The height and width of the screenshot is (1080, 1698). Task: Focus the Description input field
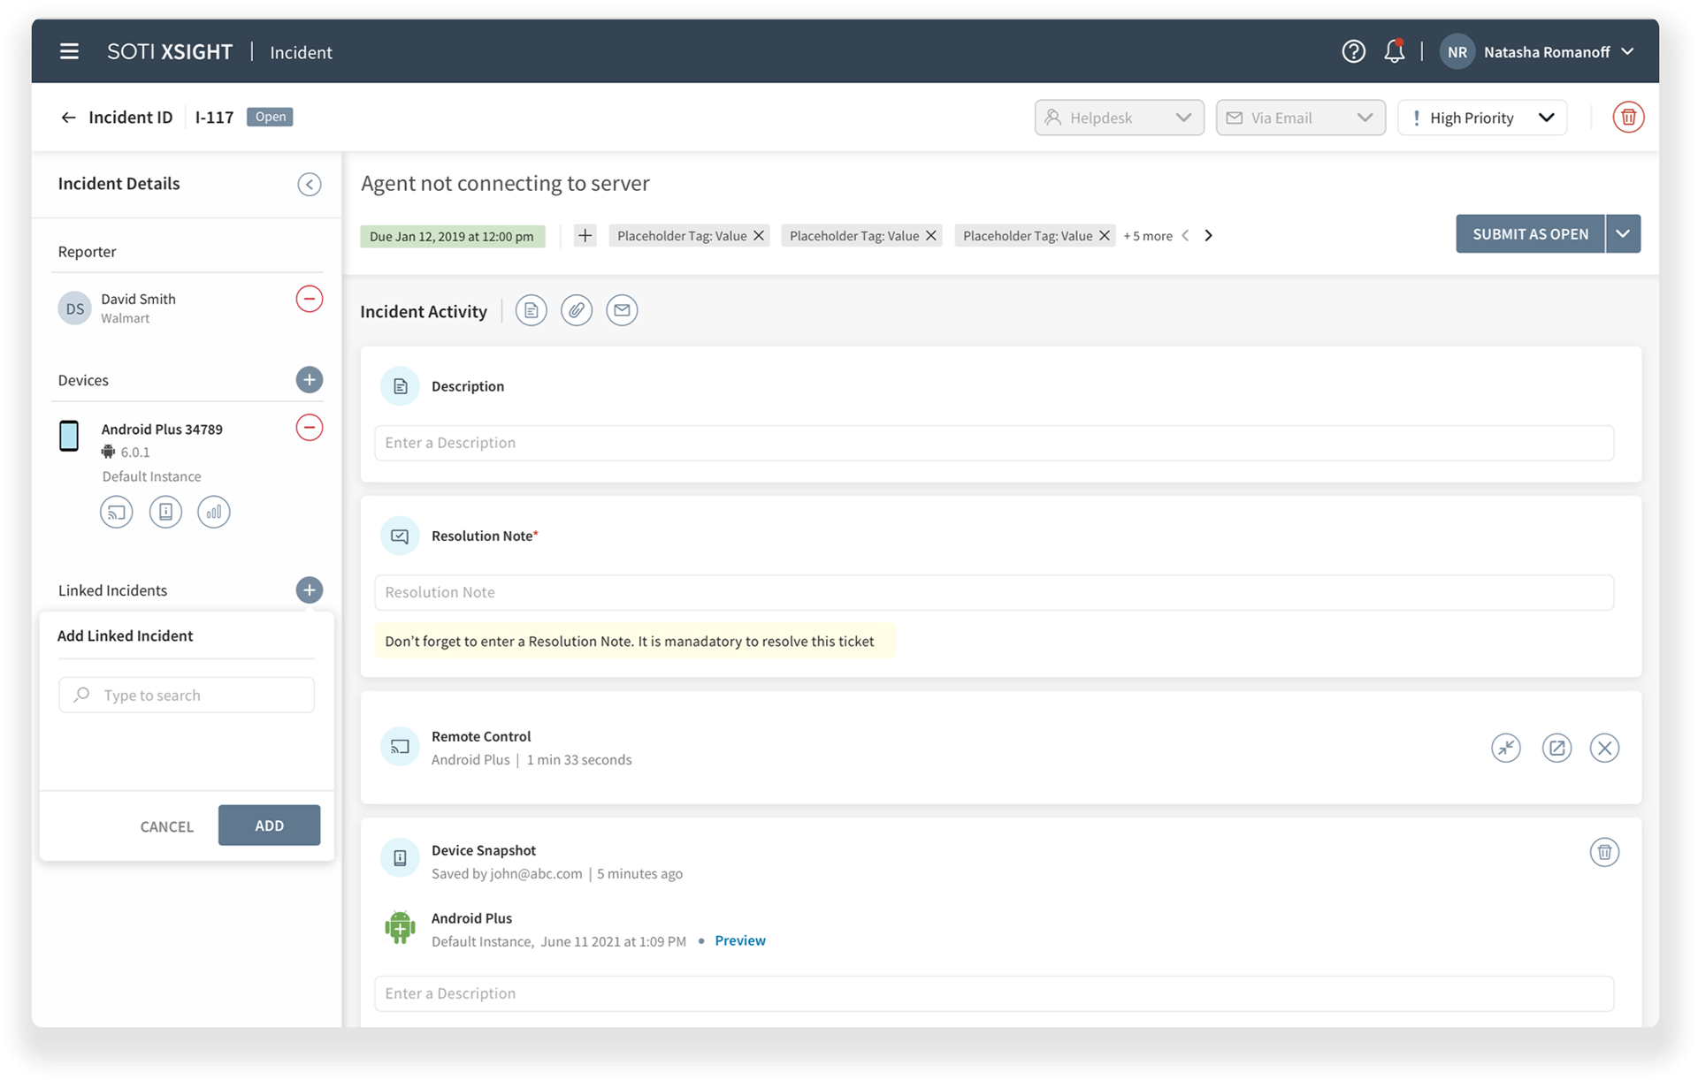[x=994, y=443]
